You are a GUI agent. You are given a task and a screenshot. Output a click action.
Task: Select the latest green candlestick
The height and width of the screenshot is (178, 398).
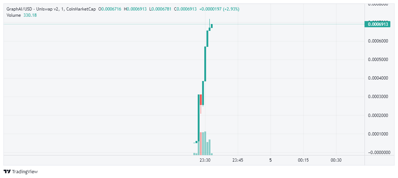pos(212,26)
